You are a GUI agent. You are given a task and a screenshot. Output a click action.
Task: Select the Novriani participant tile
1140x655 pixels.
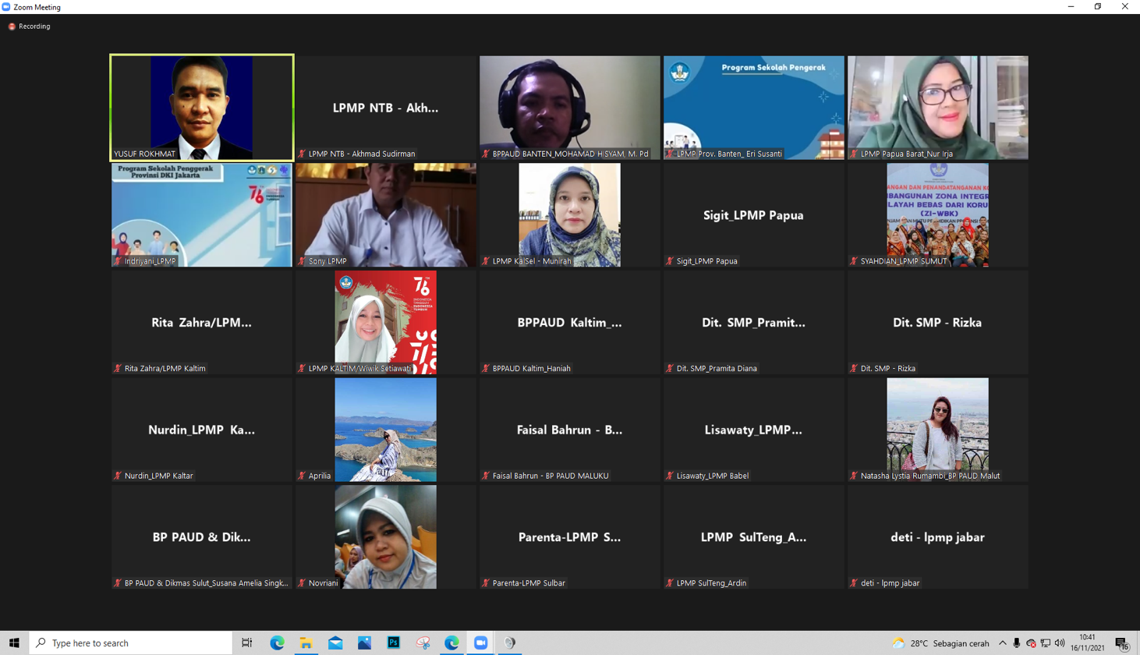click(x=386, y=536)
